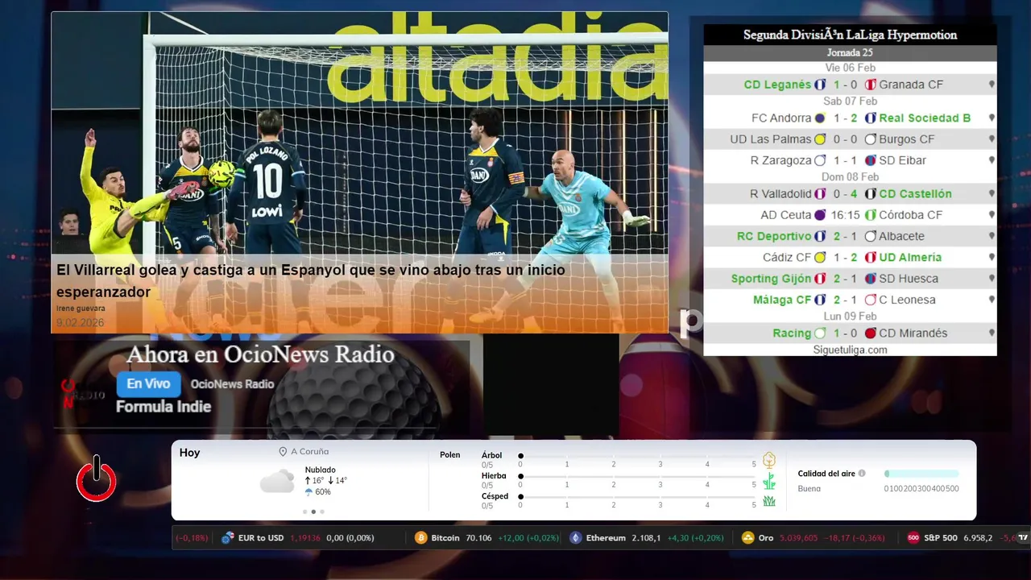Screen dimensions: 1031x580
Task: Select the third weather carousel dot
Action: tap(322, 512)
